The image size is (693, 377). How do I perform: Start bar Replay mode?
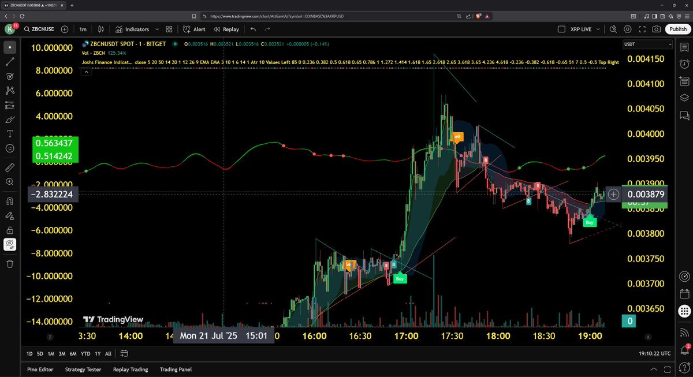coord(226,29)
